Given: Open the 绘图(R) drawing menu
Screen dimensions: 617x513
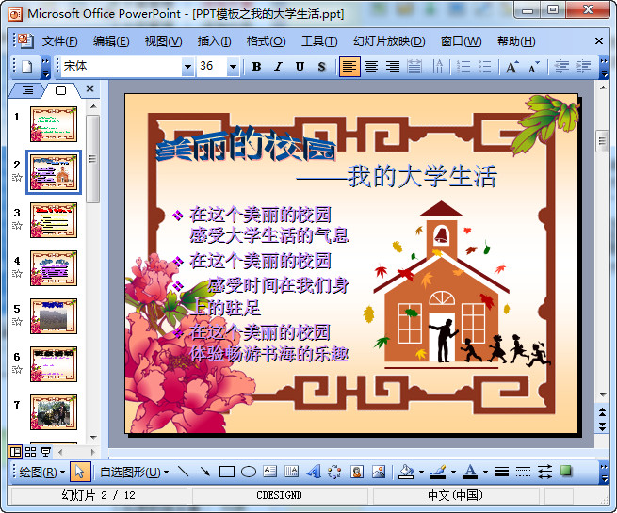Looking at the screenshot, I should point(41,472).
